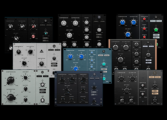Click Dry/Wet knob on light gray logo panel
Screen dimensions: 167x120
coord(24,63)
